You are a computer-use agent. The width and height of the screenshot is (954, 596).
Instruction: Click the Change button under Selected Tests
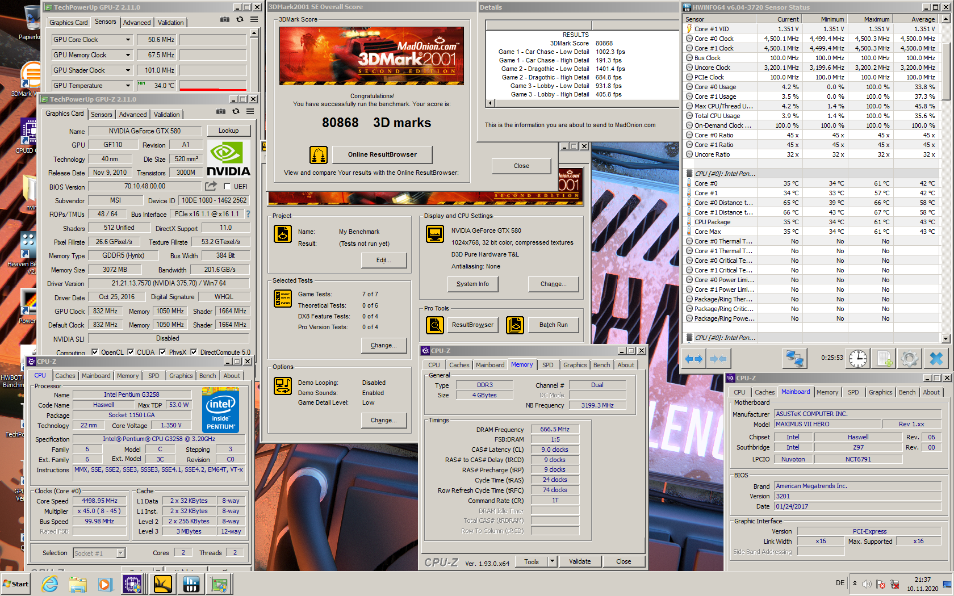(x=384, y=345)
